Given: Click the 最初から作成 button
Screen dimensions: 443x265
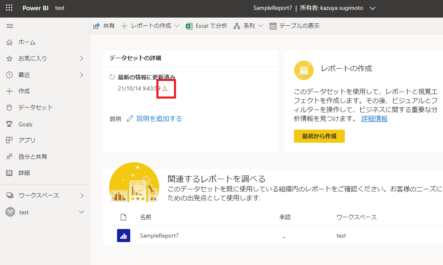Looking at the screenshot, I should (x=319, y=136).
